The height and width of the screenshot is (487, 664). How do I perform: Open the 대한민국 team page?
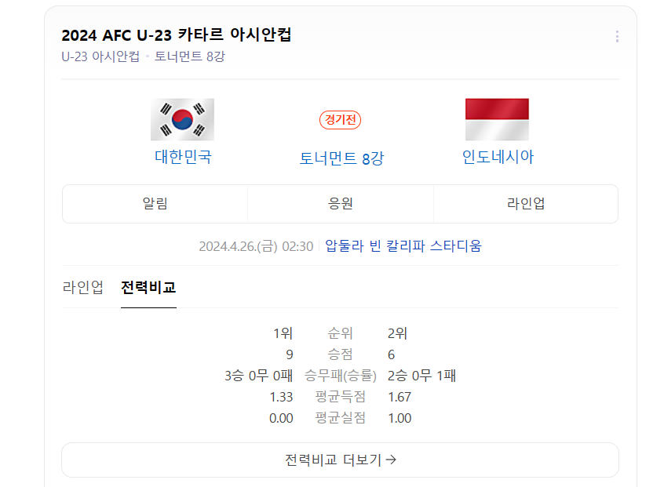pos(182,157)
